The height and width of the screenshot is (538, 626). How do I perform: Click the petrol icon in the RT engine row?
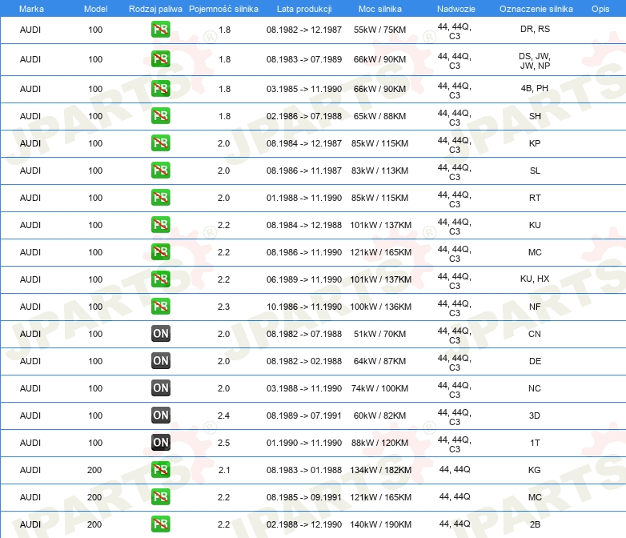pos(160,198)
